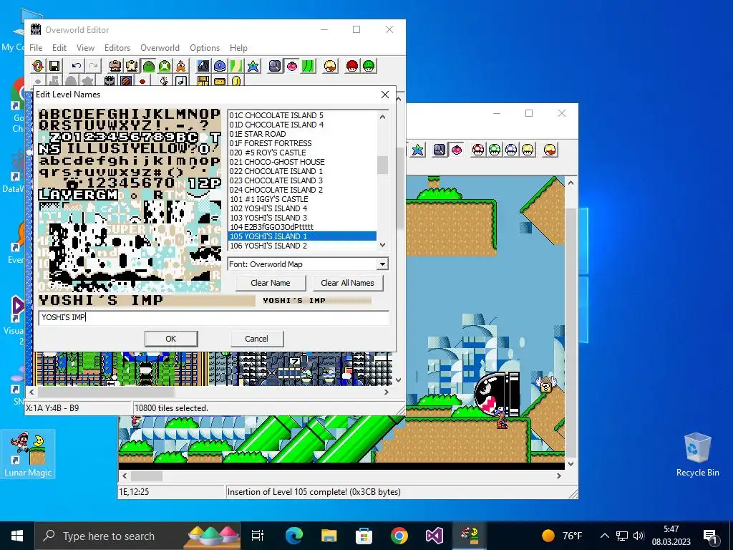Click the Clear All Names button
733x550 pixels.
[347, 283]
